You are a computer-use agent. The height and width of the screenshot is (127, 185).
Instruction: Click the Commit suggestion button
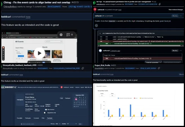[x=152, y=62]
